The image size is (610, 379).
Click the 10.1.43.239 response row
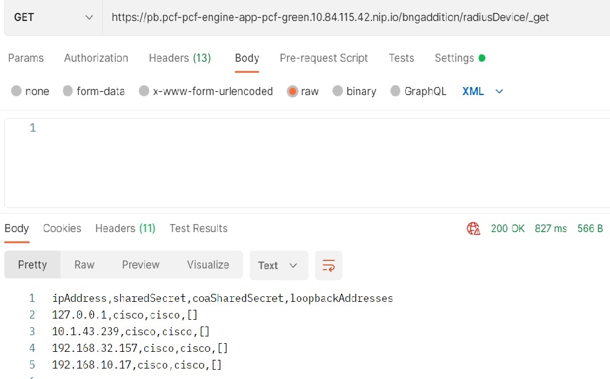[x=131, y=331]
